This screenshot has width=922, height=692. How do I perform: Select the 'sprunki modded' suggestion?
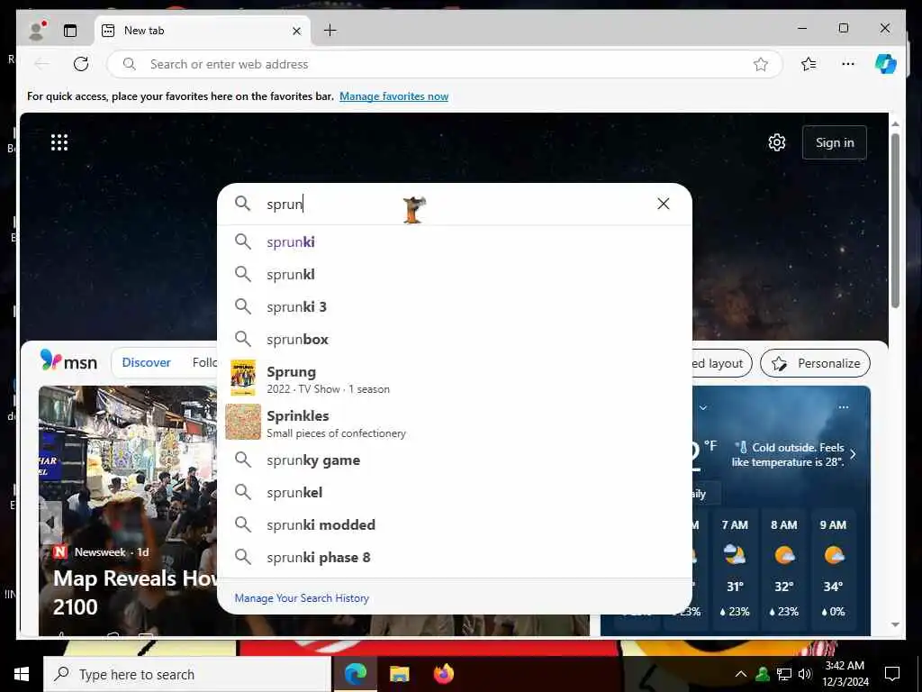tap(454, 525)
